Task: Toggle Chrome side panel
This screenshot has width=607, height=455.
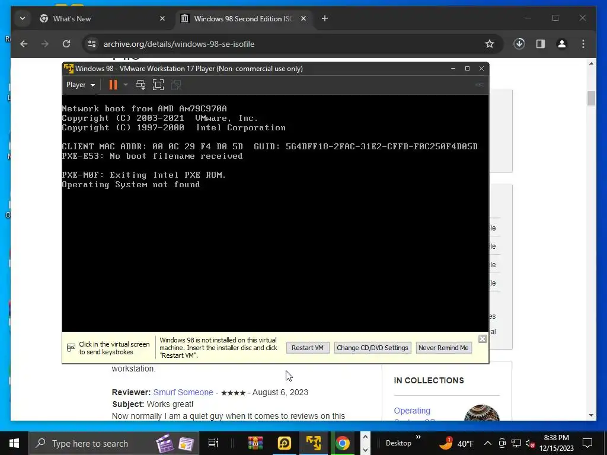Action: pyautogui.click(x=541, y=44)
